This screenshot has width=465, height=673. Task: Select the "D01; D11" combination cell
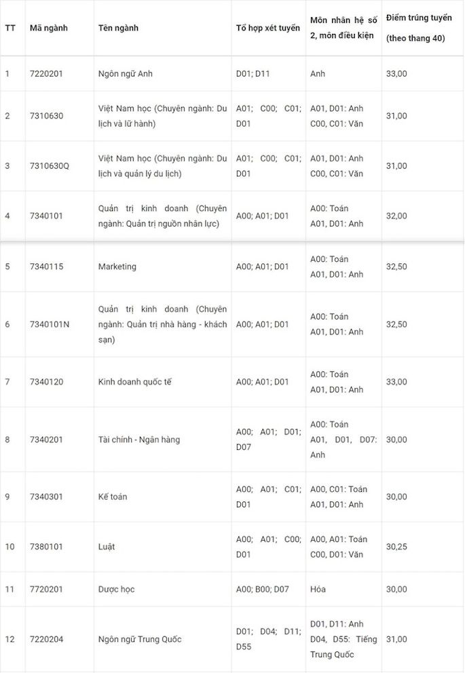tap(253, 73)
